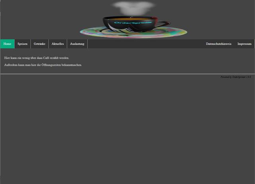The width and height of the screenshot is (255, 184).
Task: Click the Powered by OrderSprinter footer text
Action: [x=235, y=77]
